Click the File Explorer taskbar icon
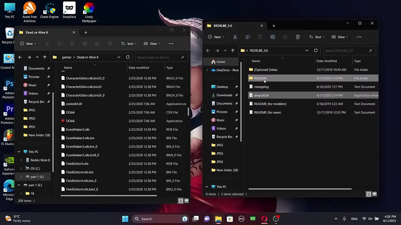The image size is (401, 225). [x=218, y=219]
